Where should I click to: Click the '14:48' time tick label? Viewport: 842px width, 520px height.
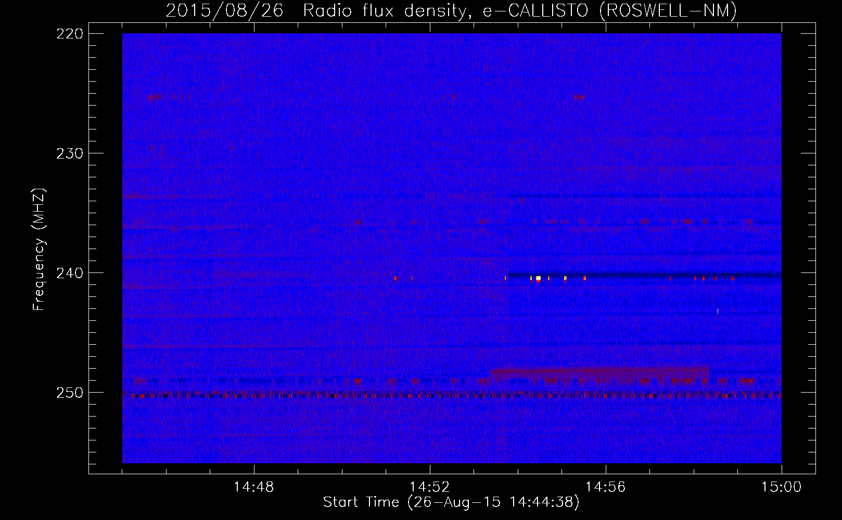click(x=253, y=487)
